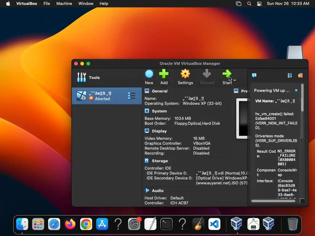
Task: Click the Display section screen icon
Action: [x=147, y=131]
